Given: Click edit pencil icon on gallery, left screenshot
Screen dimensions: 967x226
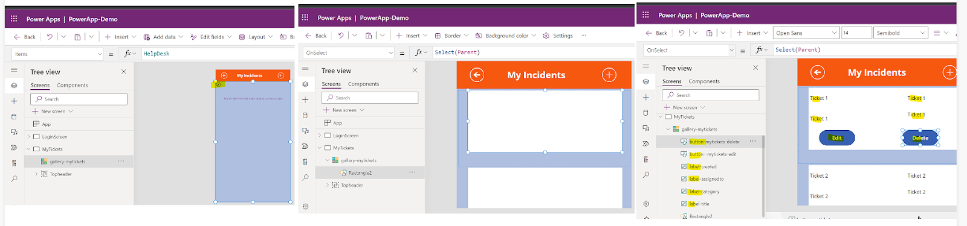Looking at the screenshot, I should 218,84.
